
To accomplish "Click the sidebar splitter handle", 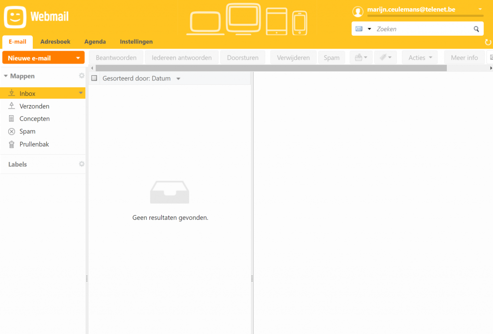I will (87, 278).
